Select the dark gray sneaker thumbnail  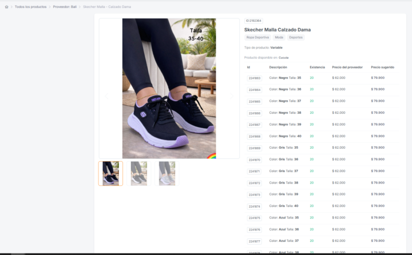[x=138, y=174]
